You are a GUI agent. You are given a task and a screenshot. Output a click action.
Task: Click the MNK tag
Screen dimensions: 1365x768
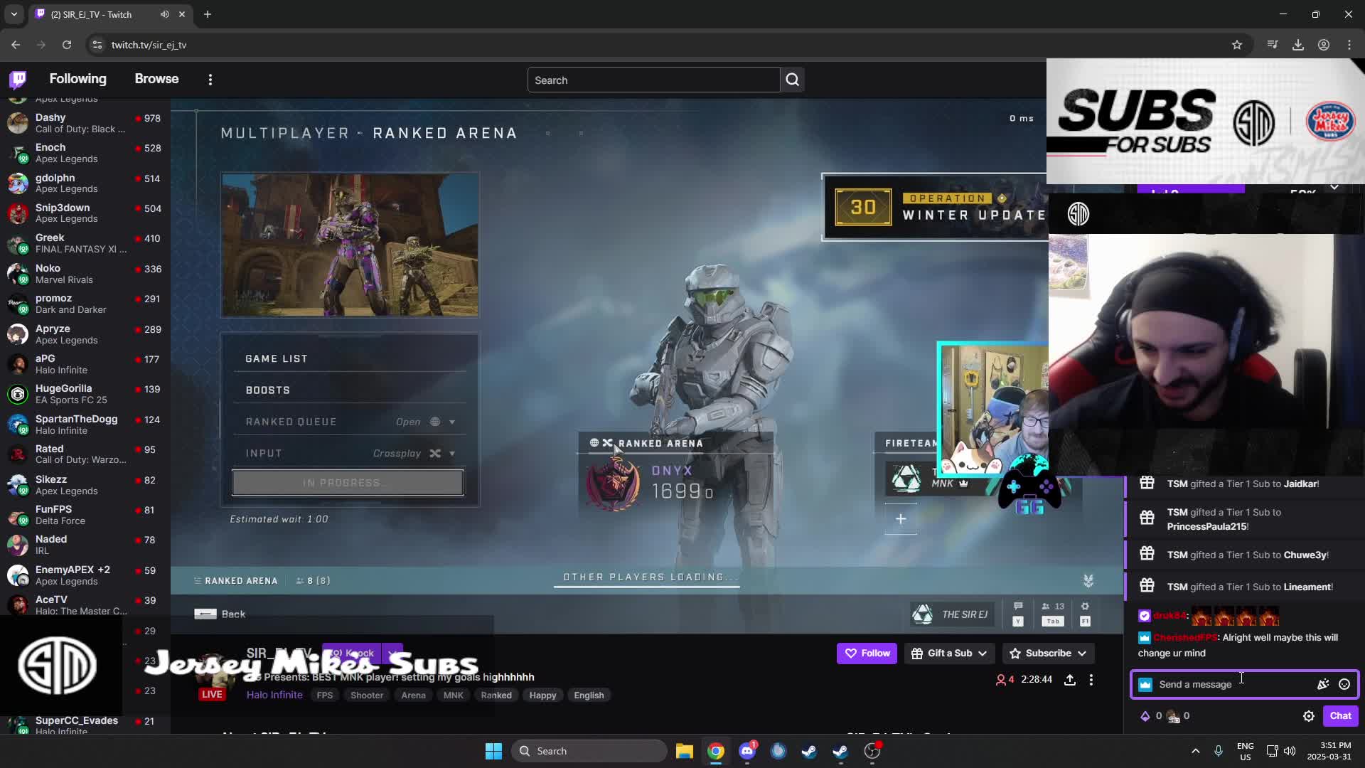(453, 695)
